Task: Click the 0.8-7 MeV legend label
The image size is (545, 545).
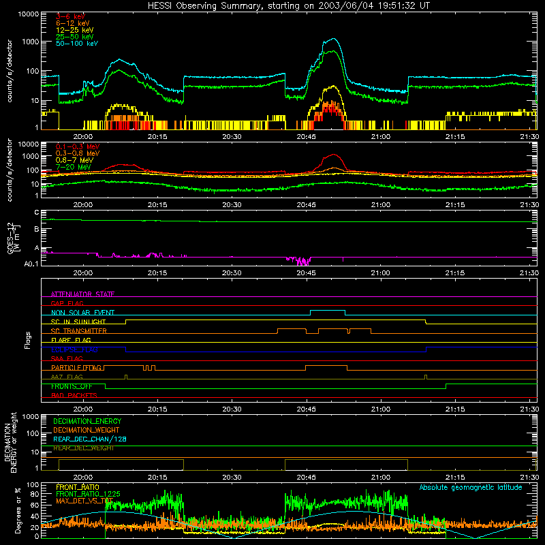Action: (x=74, y=160)
